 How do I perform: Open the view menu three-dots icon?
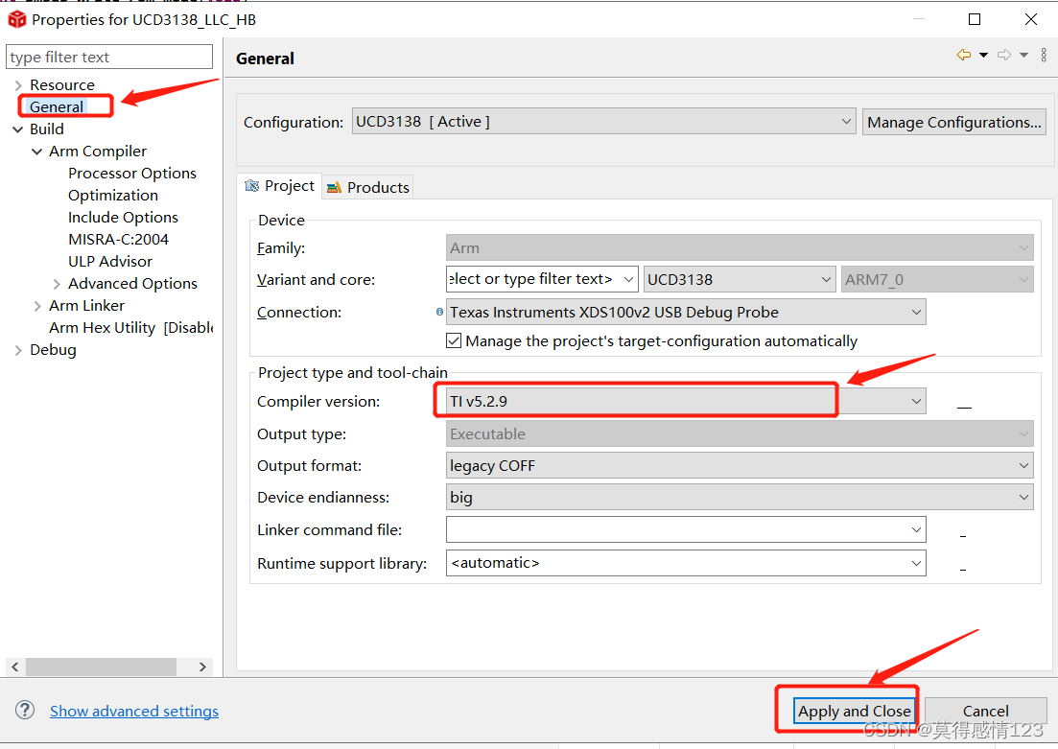coord(1044,56)
